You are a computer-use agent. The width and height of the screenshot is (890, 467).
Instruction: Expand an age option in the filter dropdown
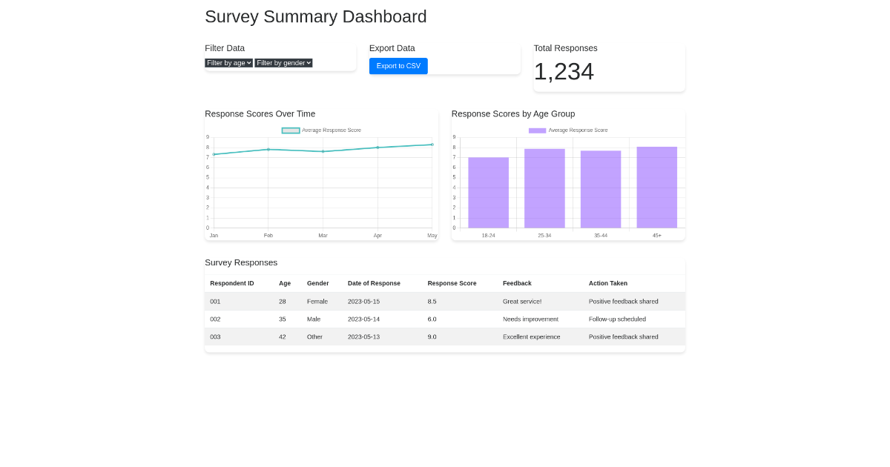[228, 63]
